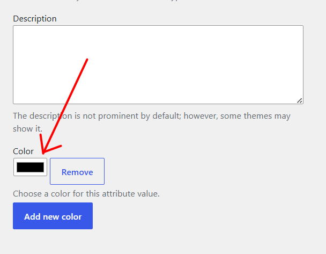Focus the Description text area
This screenshot has height=254, width=326.
coord(158,65)
